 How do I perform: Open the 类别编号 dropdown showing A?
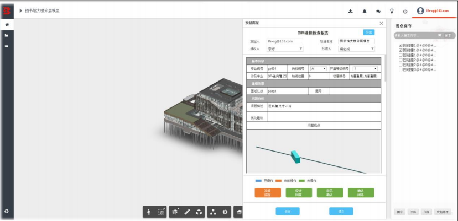319,69
